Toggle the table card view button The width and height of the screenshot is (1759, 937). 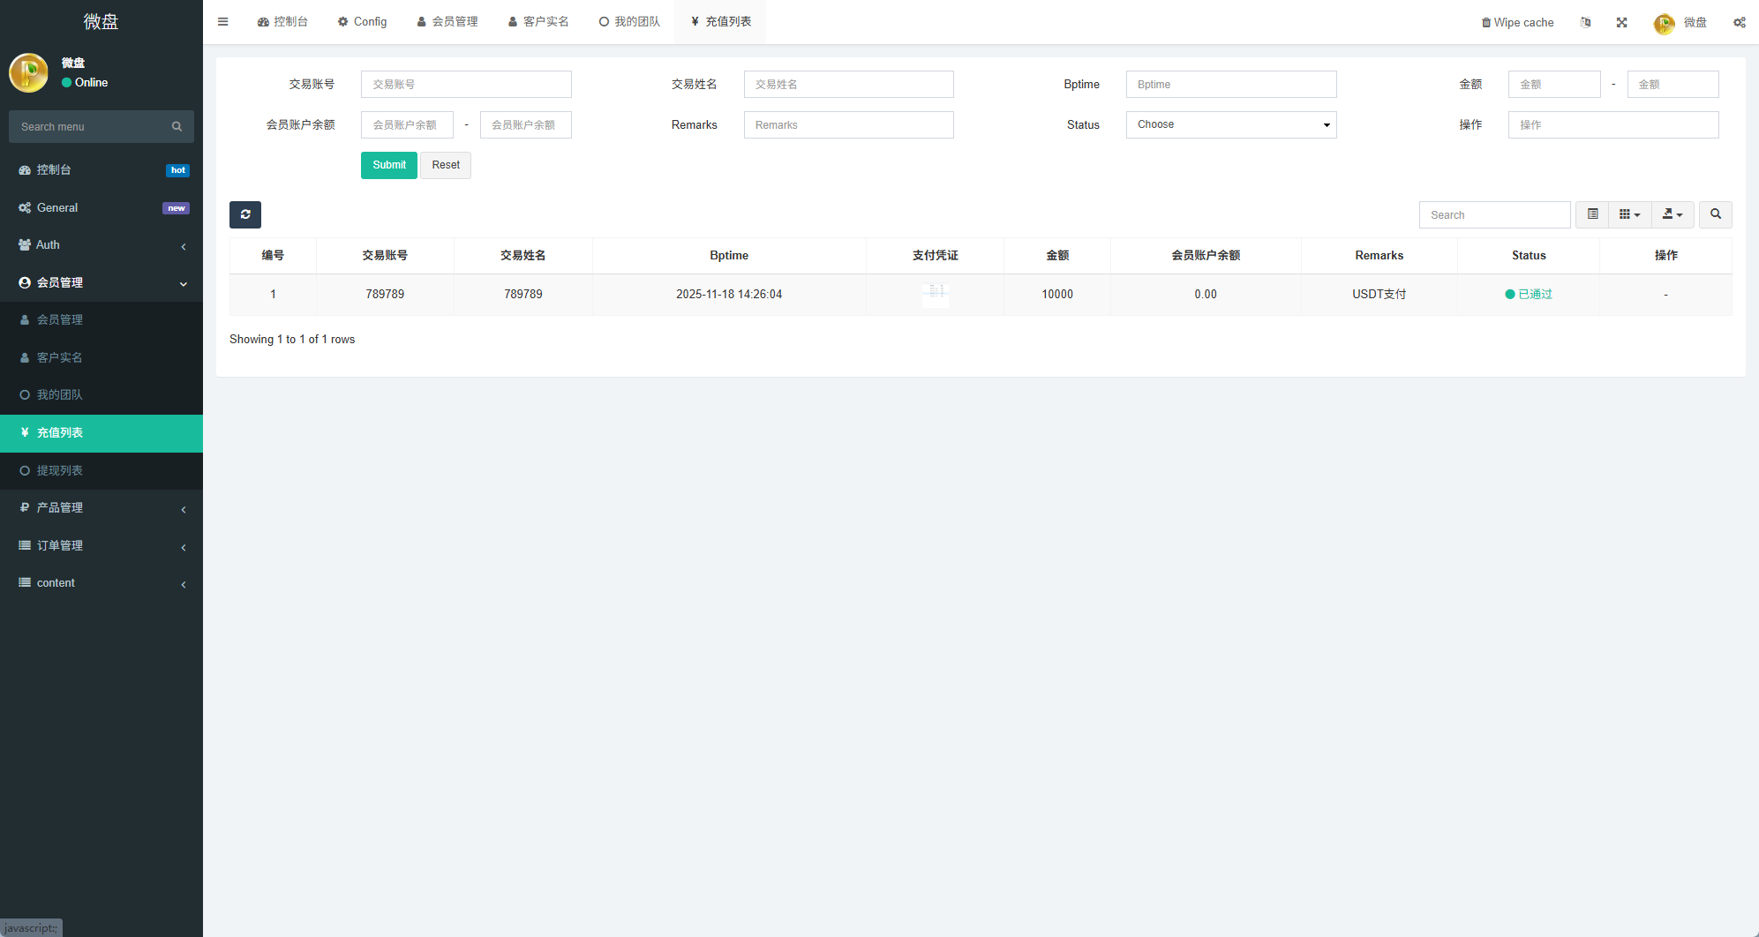click(1592, 214)
